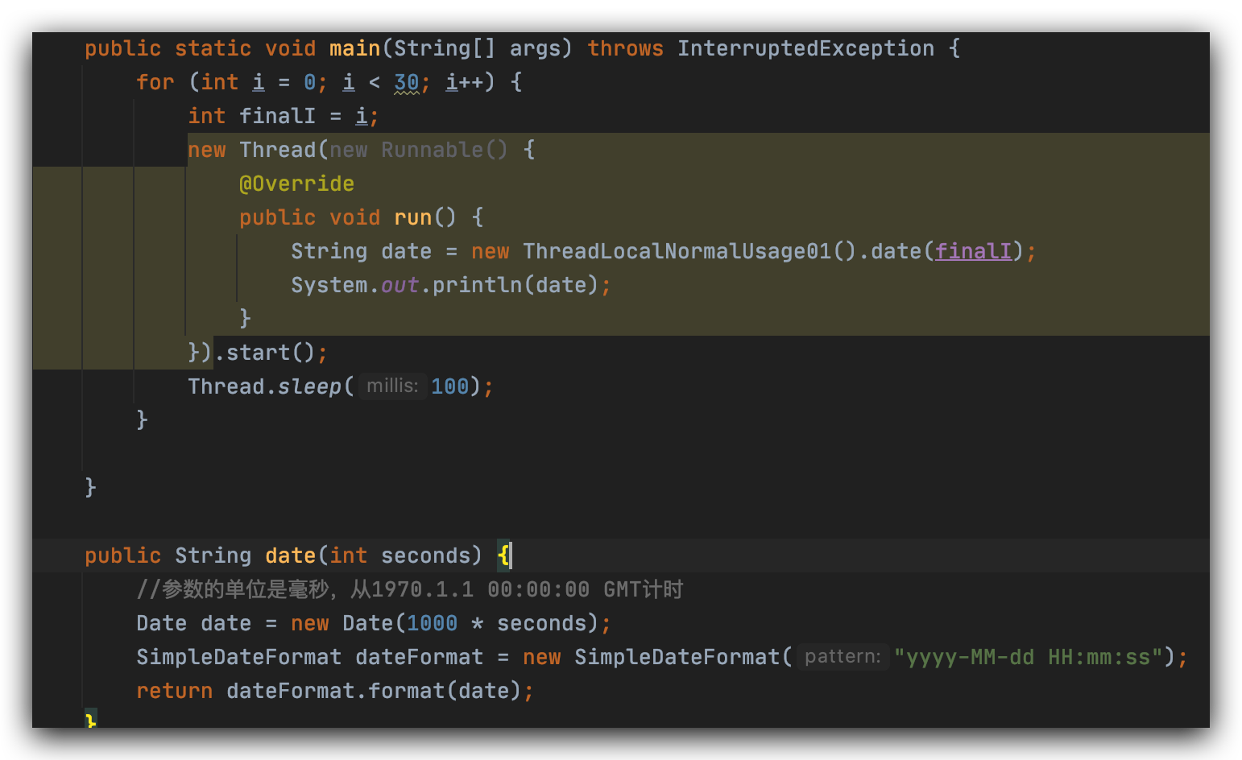The image size is (1242, 760).
Task: Click the SimpleDateFormat dateFormat declaration type
Action: click(238, 657)
